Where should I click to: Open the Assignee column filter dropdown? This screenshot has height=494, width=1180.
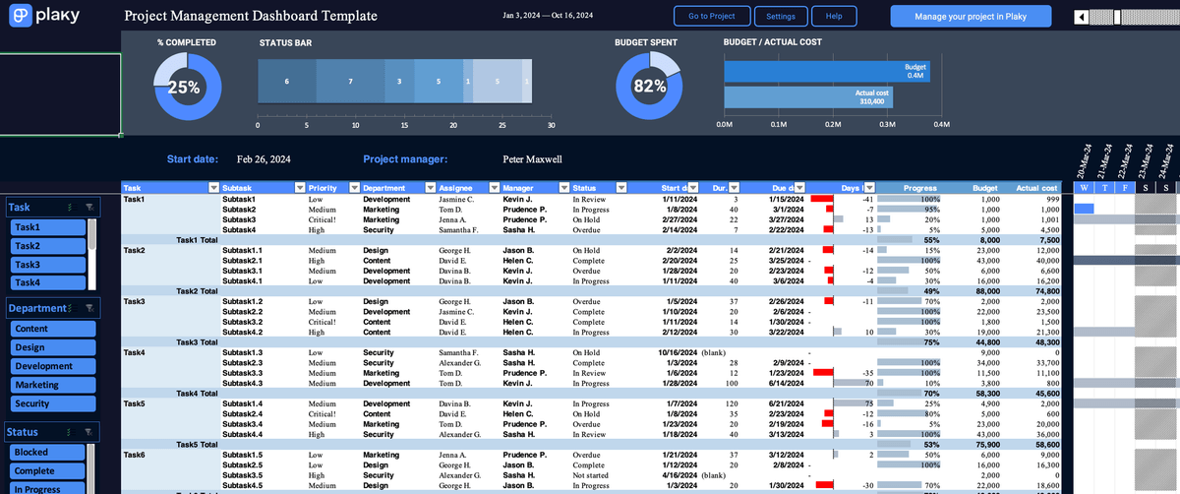(x=492, y=188)
